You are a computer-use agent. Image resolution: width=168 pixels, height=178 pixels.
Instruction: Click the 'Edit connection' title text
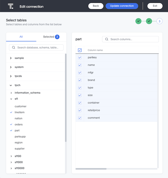click(32, 7)
